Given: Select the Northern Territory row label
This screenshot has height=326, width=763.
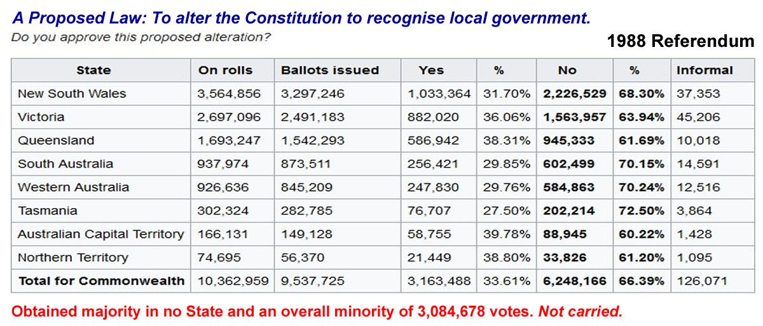Looking at the screenshot, I should [72, 258].
